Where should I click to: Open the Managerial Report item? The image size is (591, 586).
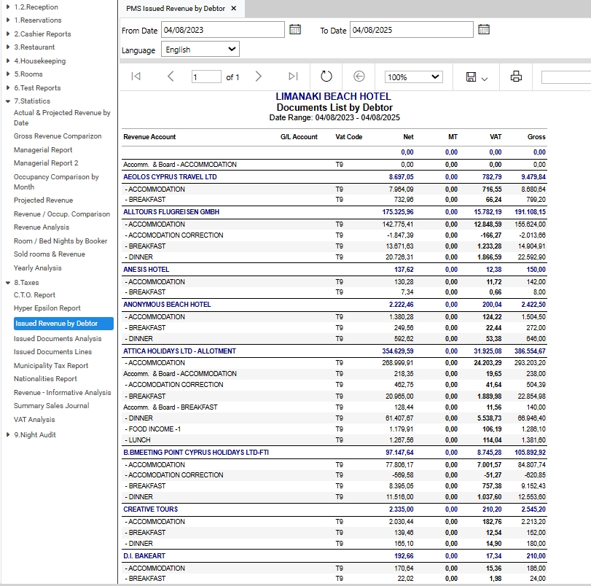coord(43,149)
